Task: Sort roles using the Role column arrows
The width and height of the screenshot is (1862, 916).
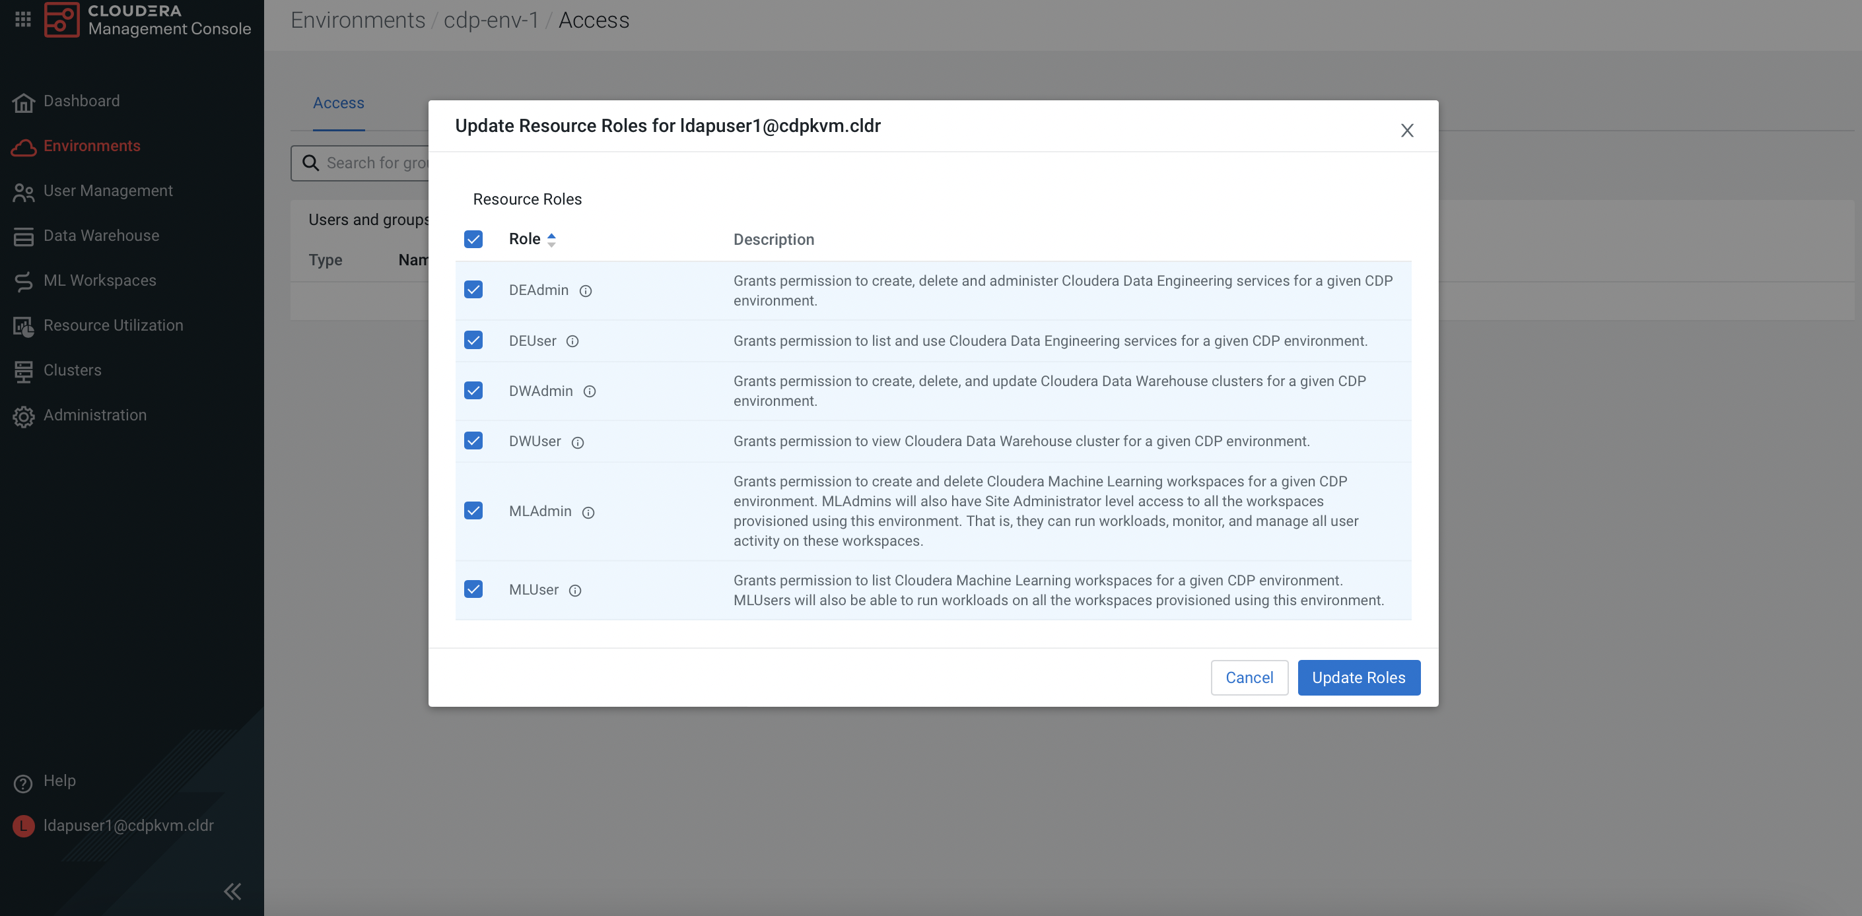Action: [x=551, y=239]
